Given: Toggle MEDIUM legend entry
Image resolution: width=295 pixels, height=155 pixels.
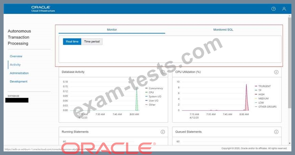Looking at the screenshot, I should click(x=261, y=99).
